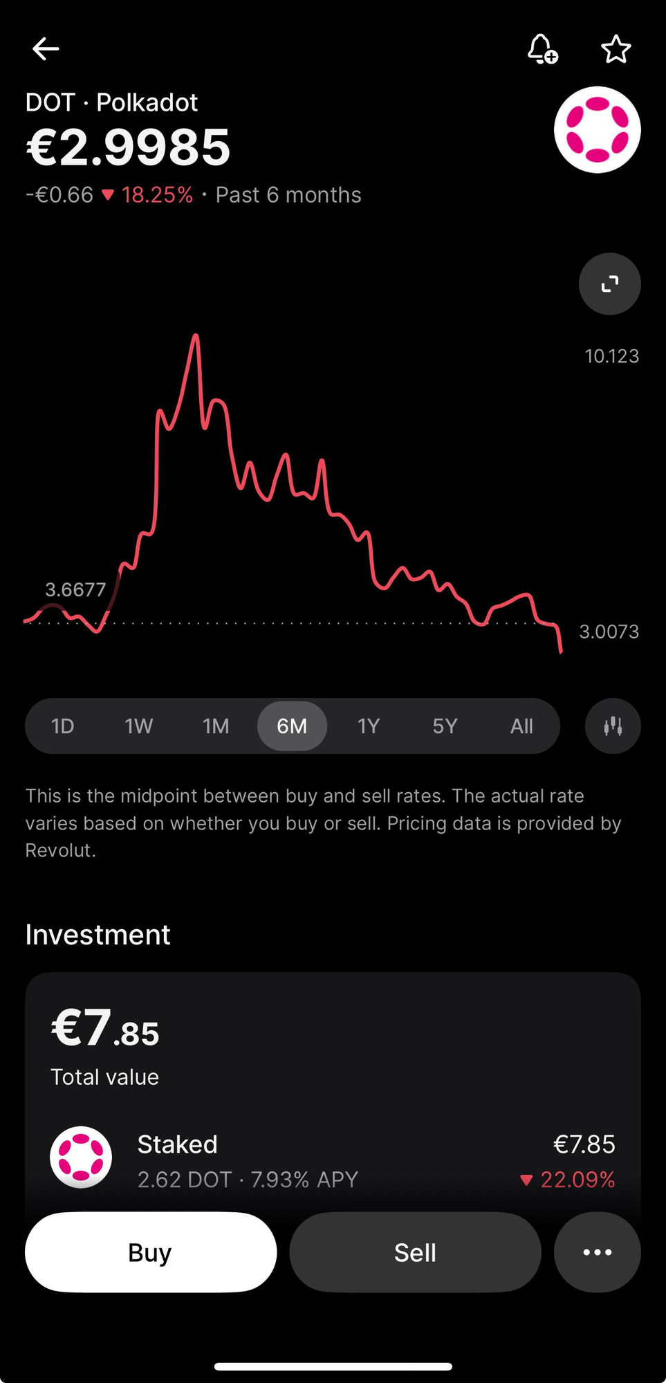Select the 1W time range

[x=139, y=726]
